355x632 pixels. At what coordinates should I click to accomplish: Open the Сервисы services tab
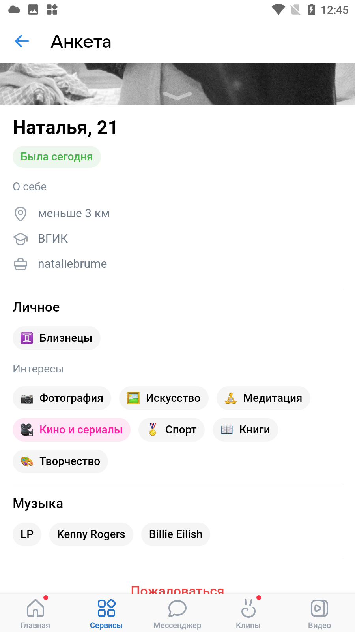(106, 613)
